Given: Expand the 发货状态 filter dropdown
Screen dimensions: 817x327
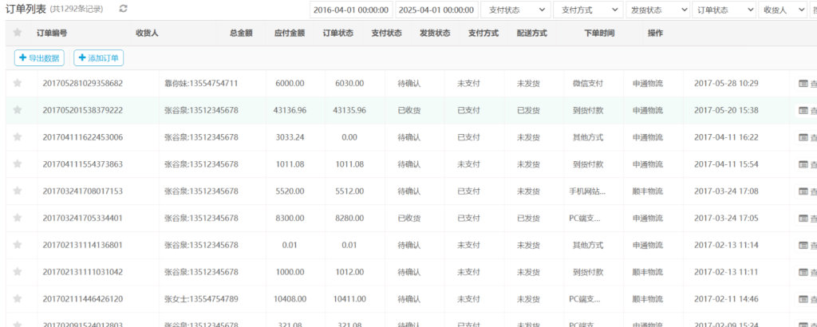Looking at the screenshot, I should pyautogui.click(x=657, y=10).
